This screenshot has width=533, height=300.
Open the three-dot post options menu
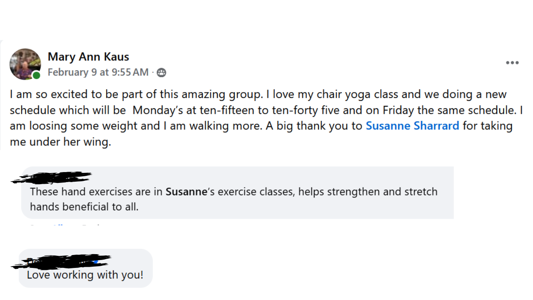[512, 63]
